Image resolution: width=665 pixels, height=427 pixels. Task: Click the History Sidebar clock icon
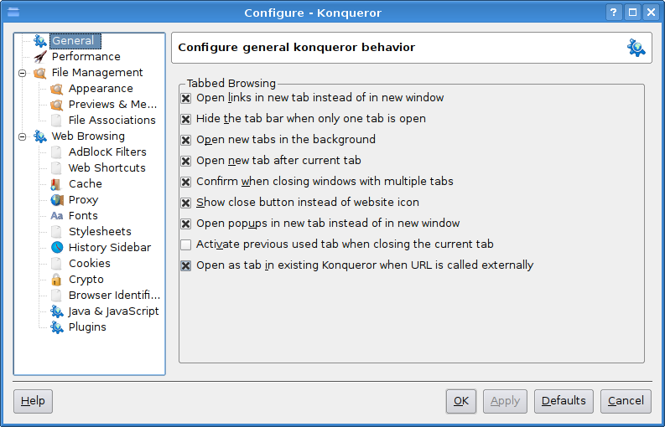click(57, 248)
